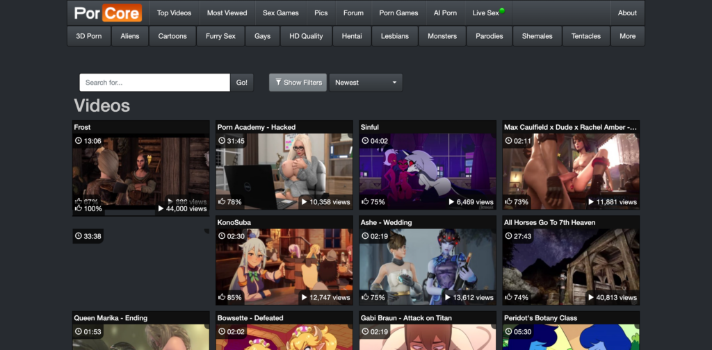The width and height of the screenshot is (712, 350).
Task: Select the HD Quality category
Action: click(x=306, y=36)
